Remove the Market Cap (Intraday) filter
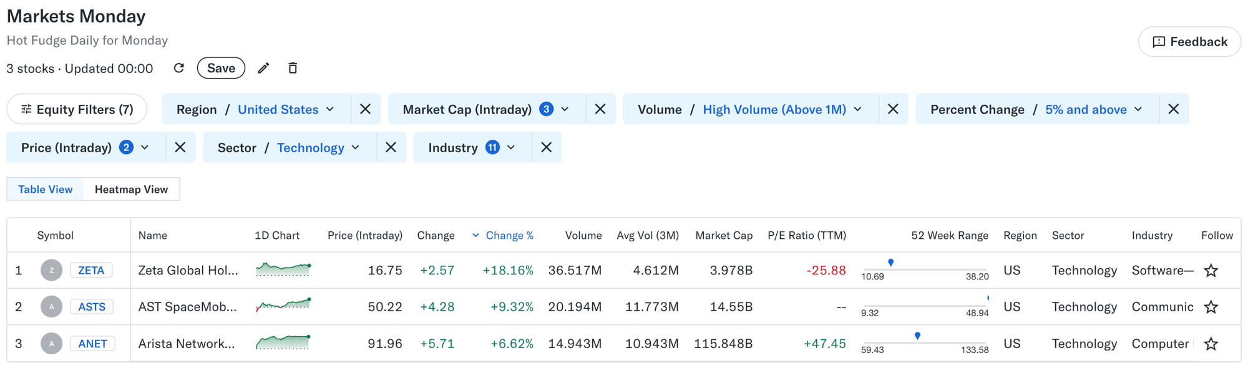 600,109
